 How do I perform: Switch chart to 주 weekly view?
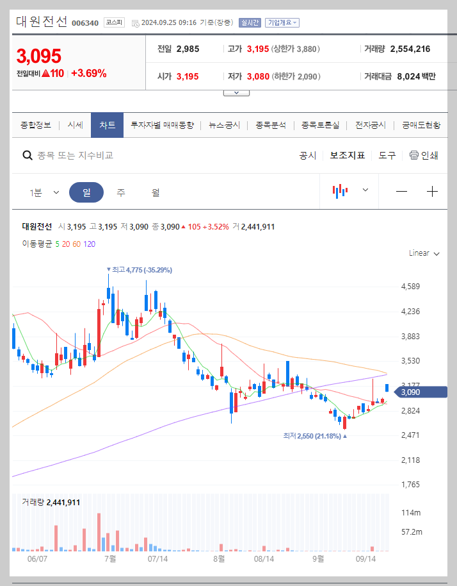[120, 191]
